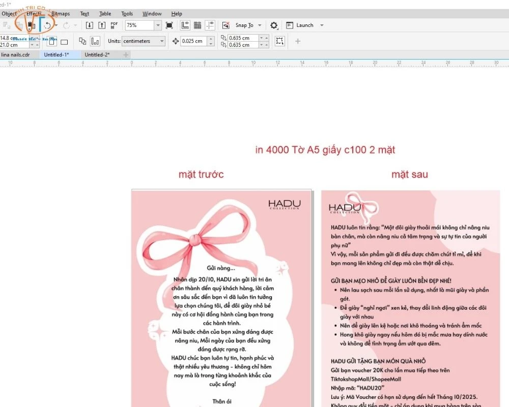
Task: Click the duplicate distance Y field
Action: click(243, 45)
